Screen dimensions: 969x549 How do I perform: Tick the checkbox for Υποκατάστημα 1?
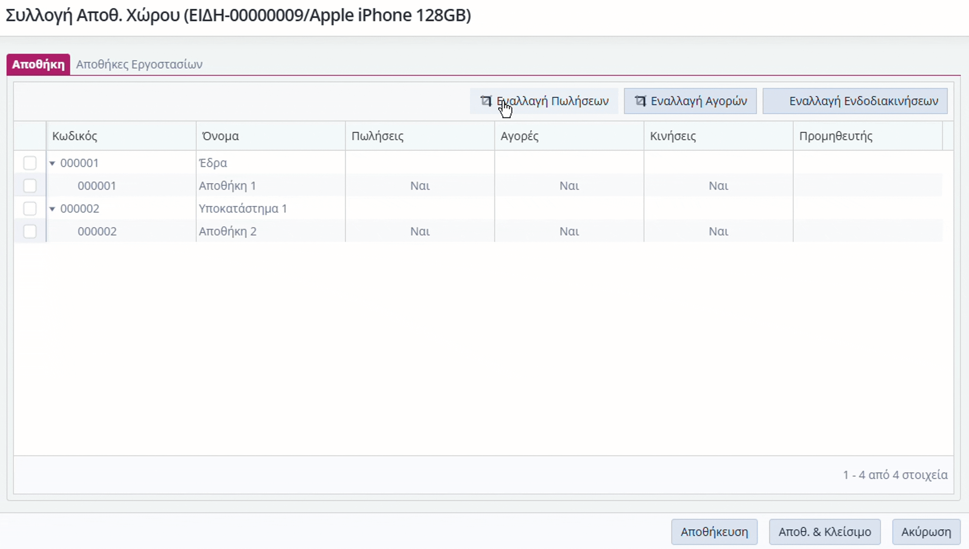pos(30,208)
